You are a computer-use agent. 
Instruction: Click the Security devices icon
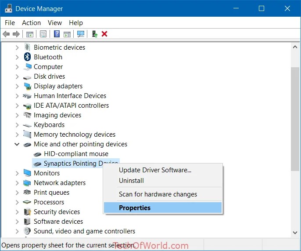click(x=28, y=211)
